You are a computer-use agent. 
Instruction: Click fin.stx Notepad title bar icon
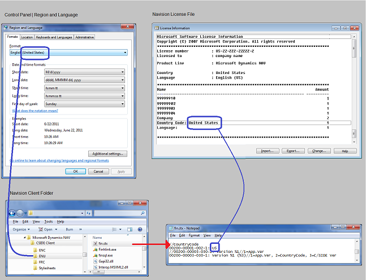point(171,228)
